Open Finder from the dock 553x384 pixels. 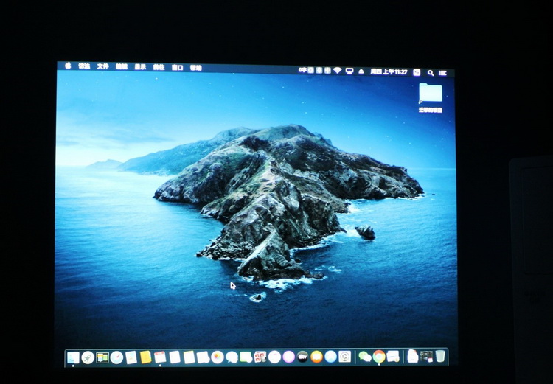tap(73, 357)
